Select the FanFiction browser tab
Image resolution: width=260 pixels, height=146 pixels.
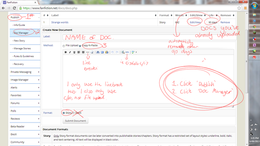click(x=19, y=2)
